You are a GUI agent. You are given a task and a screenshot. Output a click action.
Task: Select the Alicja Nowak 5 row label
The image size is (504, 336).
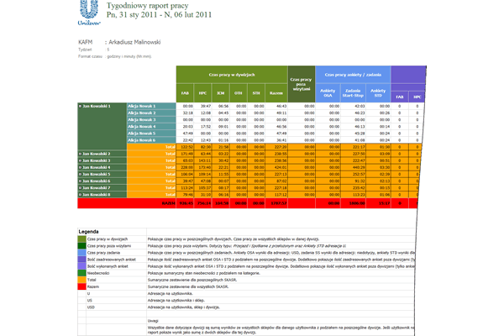151,133
